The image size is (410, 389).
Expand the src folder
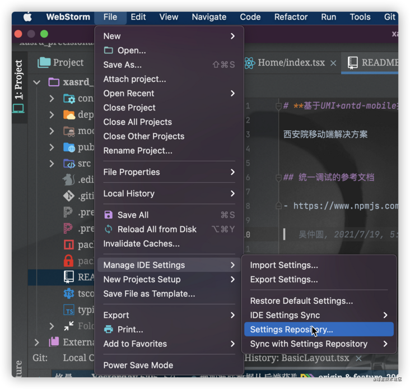[x=52, y=164]
